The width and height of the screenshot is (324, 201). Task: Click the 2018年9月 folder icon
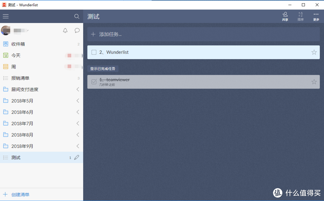[6, 146]
